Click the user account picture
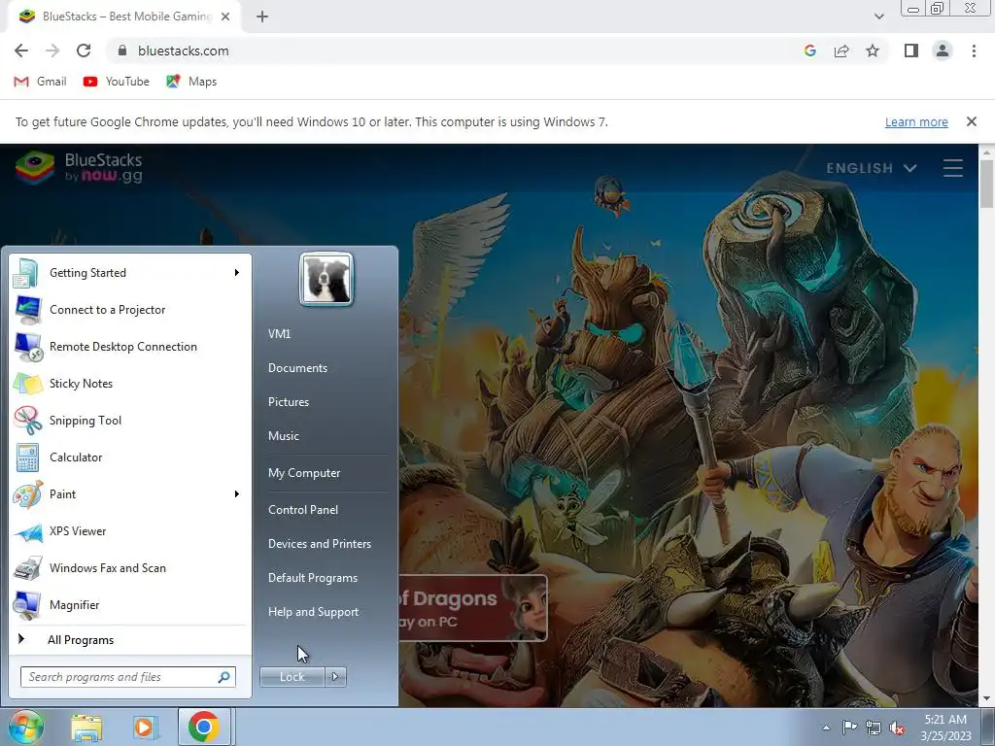Viewport: 995px width, 746px height. tap(326, 279)
